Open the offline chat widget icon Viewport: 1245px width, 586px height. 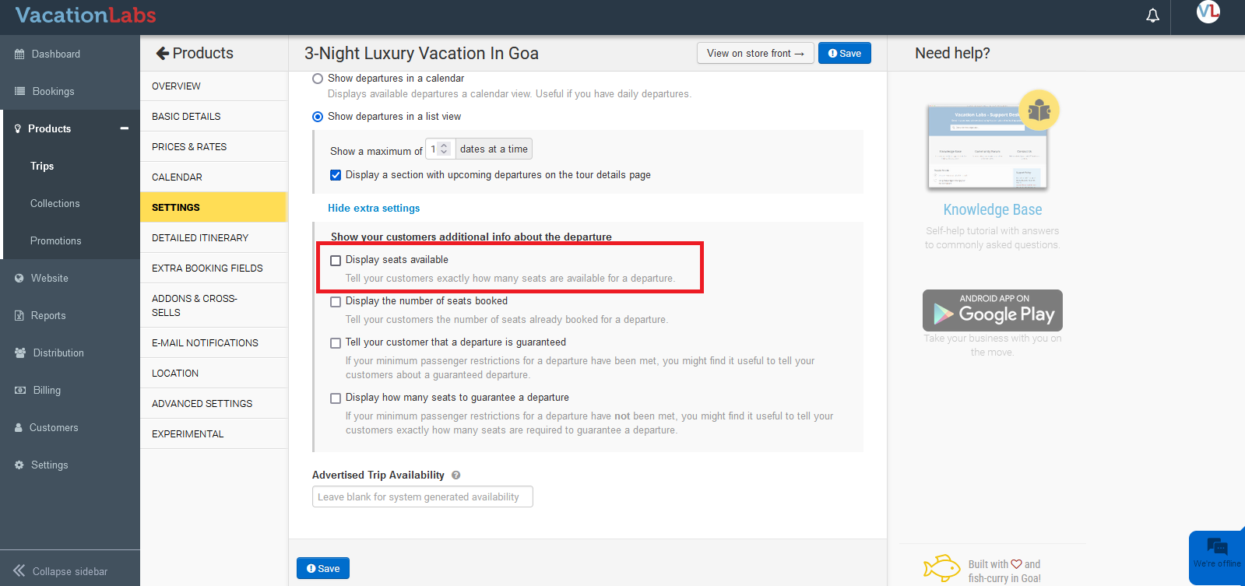point(1216,547)
